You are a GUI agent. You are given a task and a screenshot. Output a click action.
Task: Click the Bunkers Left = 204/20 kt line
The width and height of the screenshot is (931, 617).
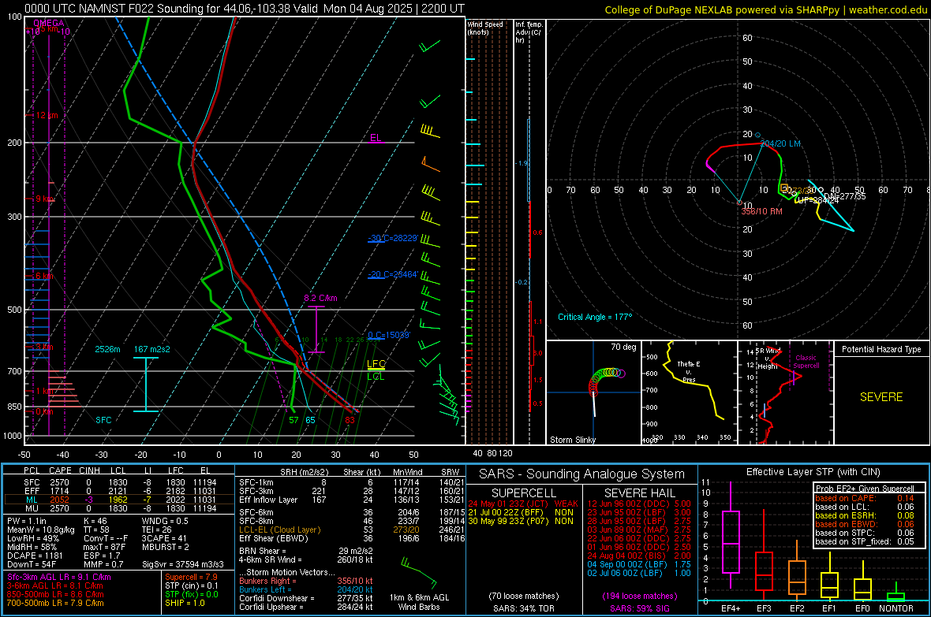[306, 589]
